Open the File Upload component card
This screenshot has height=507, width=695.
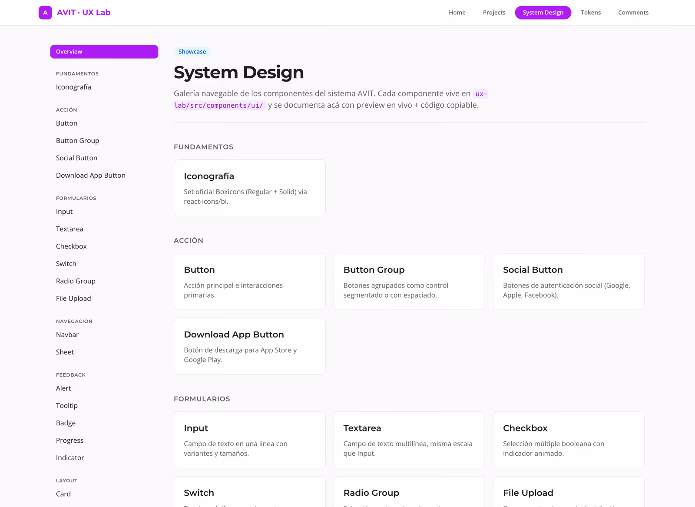[x=569, y=492]
